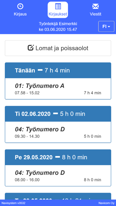Open the FI language dropdown

[106, 26]
